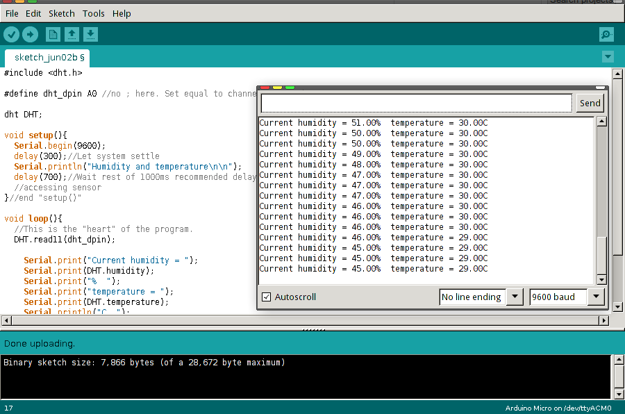Click "Arduino Micro on /dev/ttyACM0" status text
The image size is (625, 414).
click(558, 408)
